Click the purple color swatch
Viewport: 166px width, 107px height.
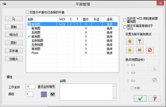tap(44, 94)
